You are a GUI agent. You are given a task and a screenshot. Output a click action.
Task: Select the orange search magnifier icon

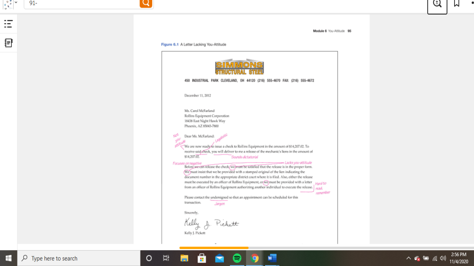[145, 3]
